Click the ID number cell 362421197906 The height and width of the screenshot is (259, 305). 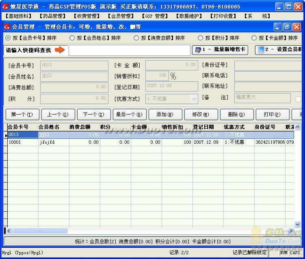click(x=270, y=142)
